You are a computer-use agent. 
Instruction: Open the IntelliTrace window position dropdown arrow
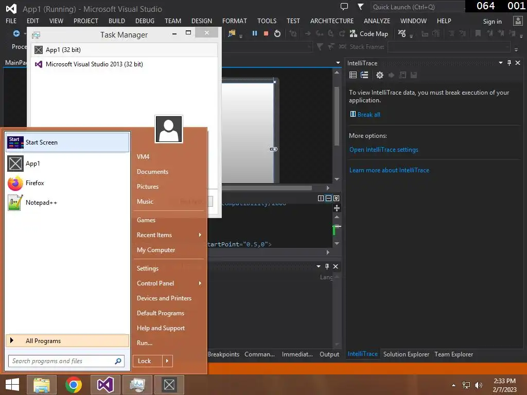tap(500, 63)
